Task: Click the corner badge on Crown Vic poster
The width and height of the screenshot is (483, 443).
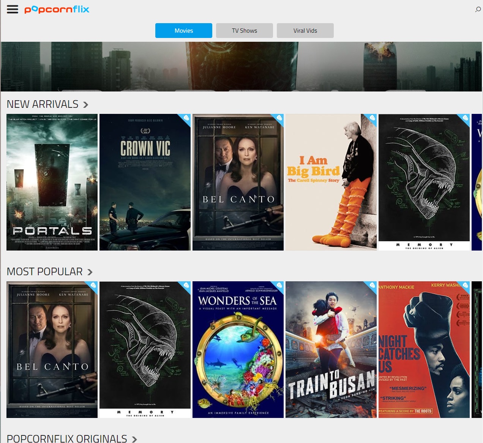Action: pyautogui.click(x=186, y=118)
